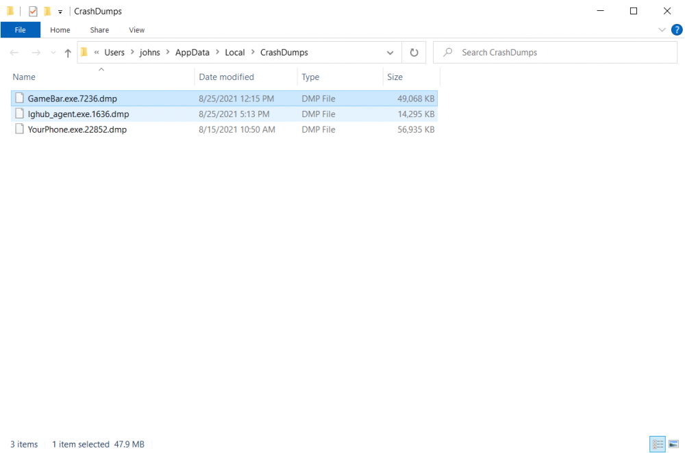The height and width of the screenshot is (453, 685).
Task: Sort by the Date modified column
Action: point(226,77)
